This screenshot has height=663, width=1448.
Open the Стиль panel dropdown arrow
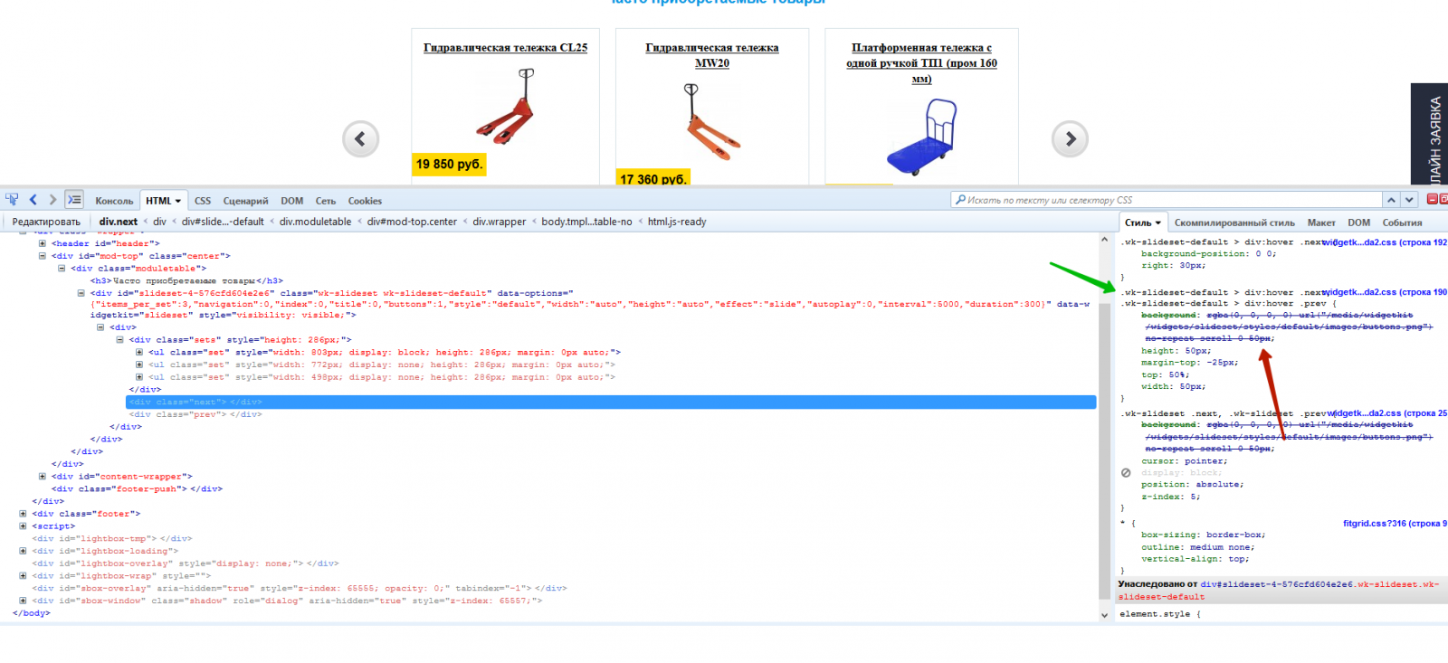pos(1157,223)
